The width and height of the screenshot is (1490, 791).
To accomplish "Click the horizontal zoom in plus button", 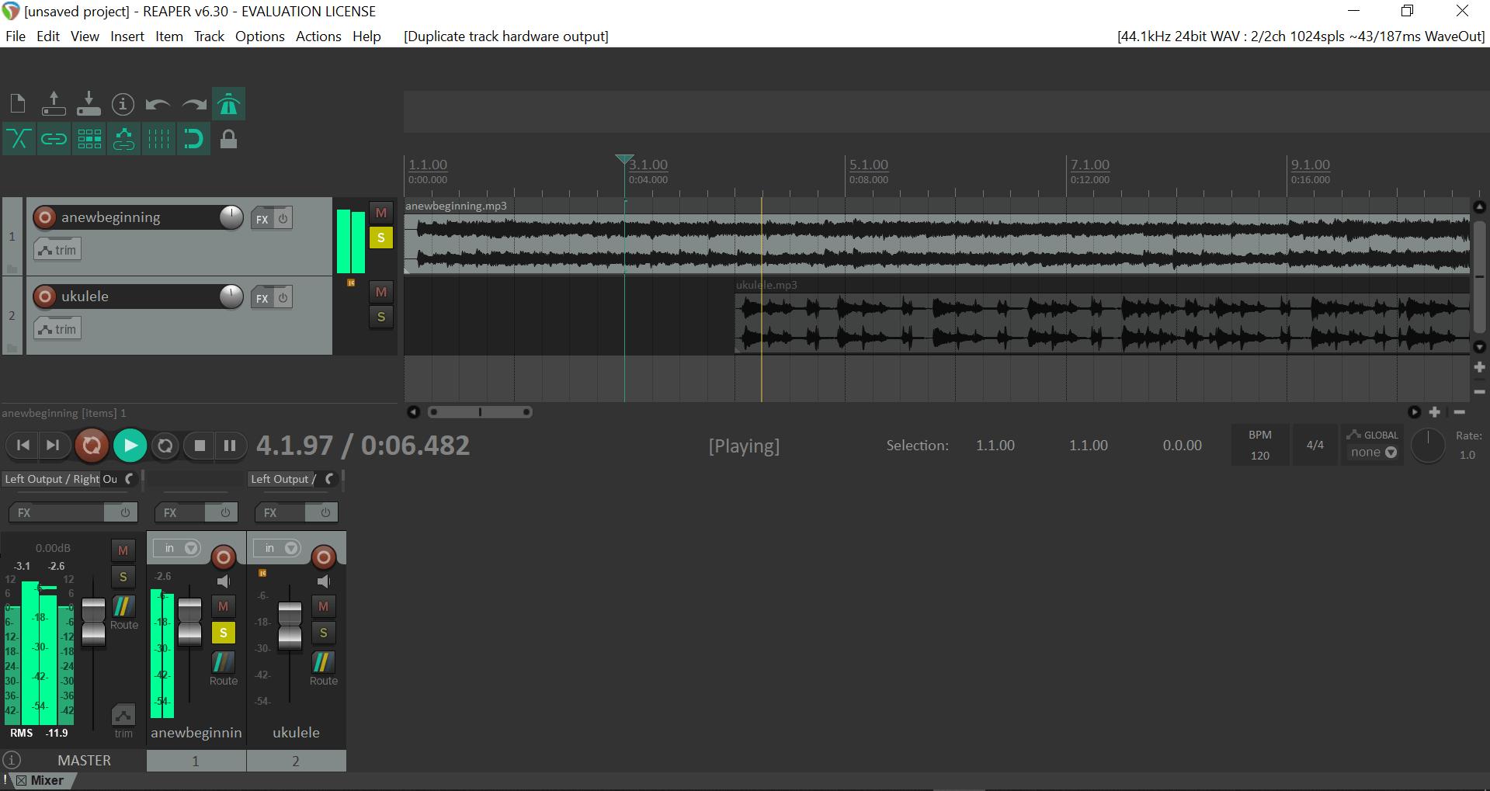I will pyautogui.click(x=1435, y=412).
